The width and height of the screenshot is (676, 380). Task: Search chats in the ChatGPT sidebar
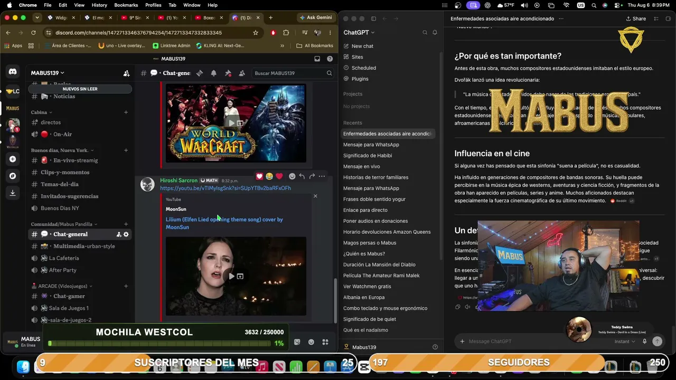click(x=425, y=33)
